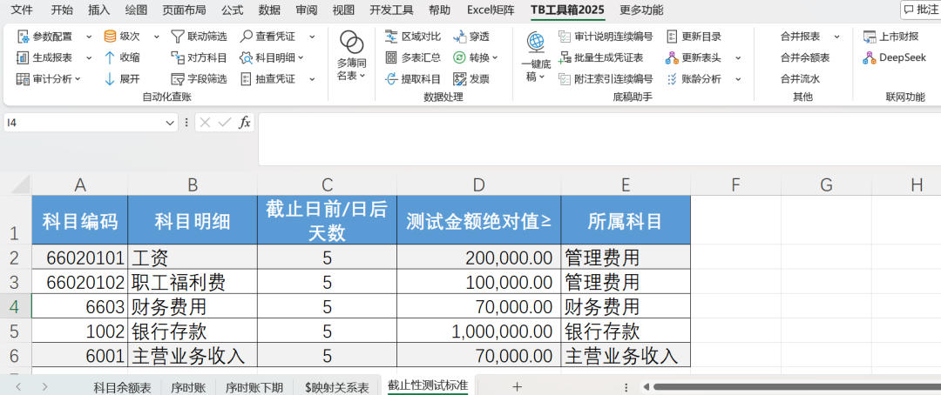Open 多表汇总 tool

pos(414,57)
